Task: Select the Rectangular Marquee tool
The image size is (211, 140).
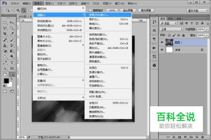Action: click(x=5, y=23)
